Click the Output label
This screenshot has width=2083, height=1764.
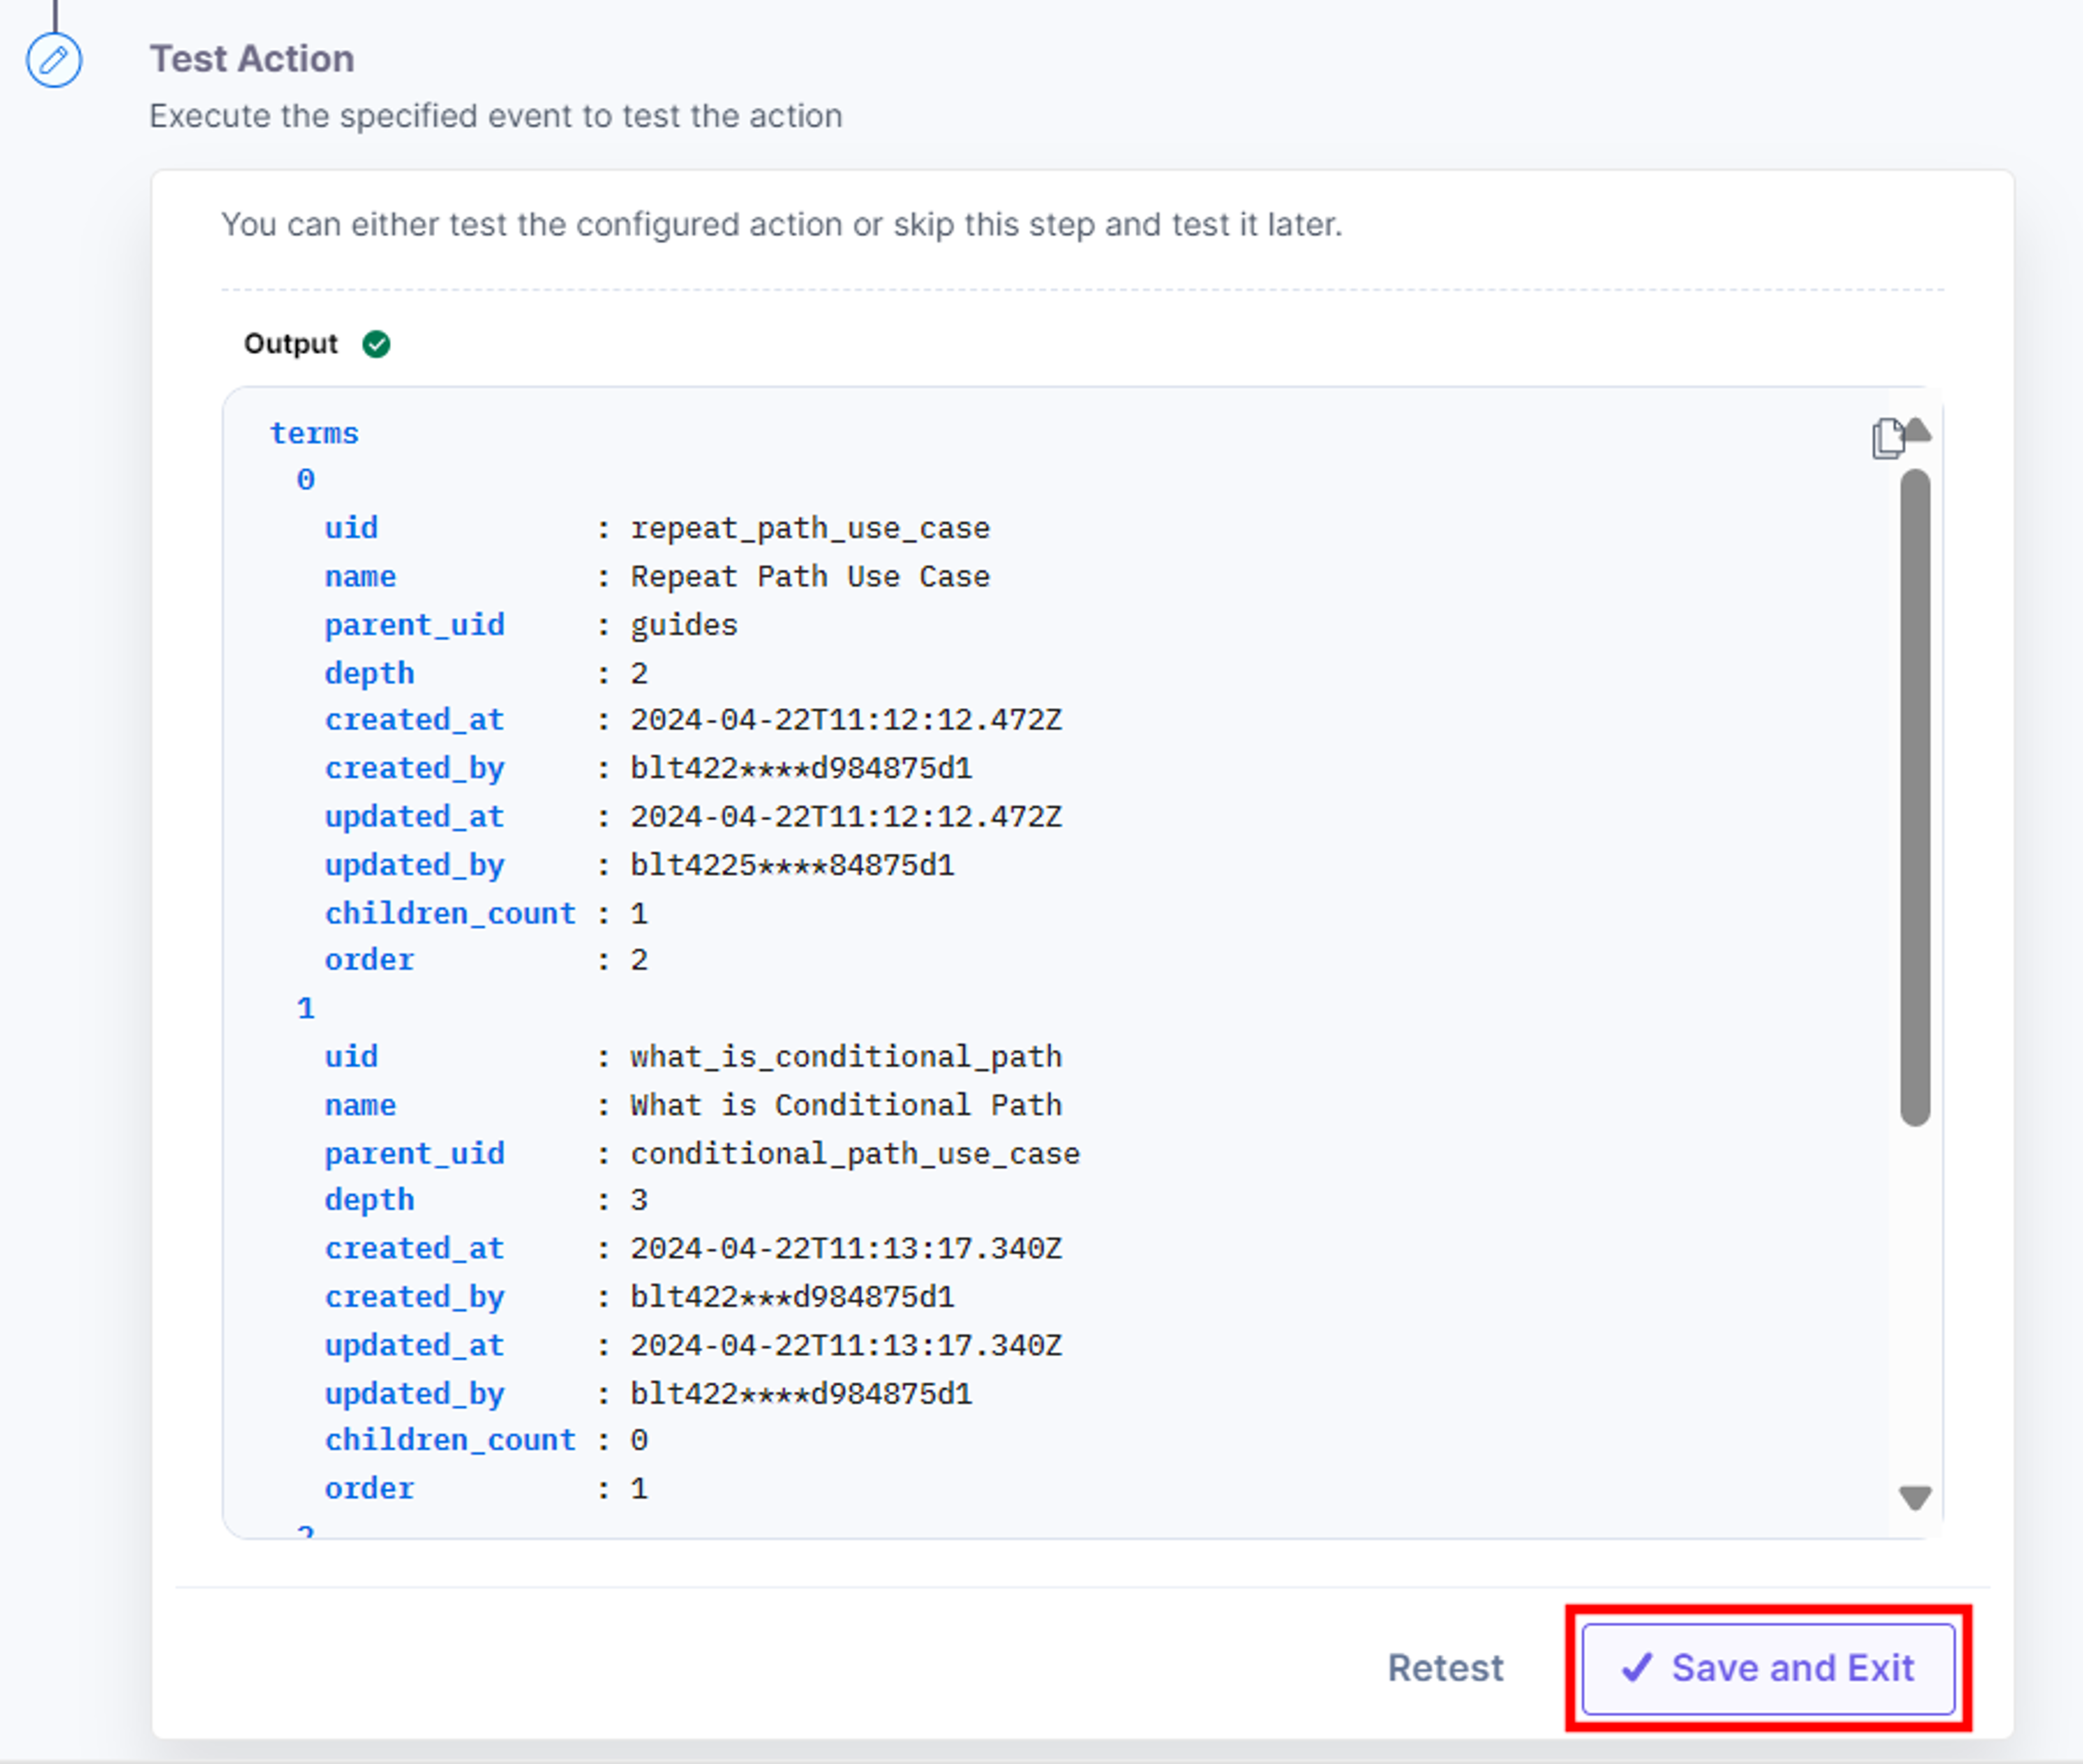click(291, 344)
